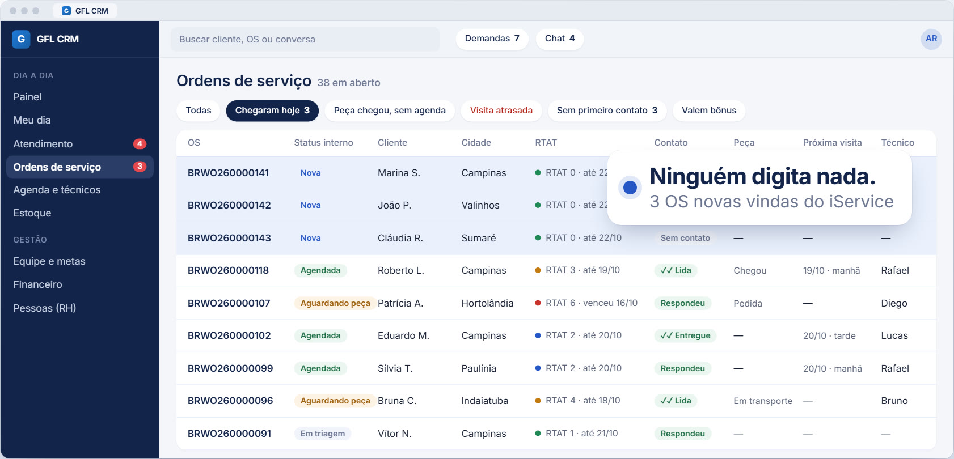The height and width of the screenshot is (459, 954).
Task: Click the Próxima visita column header
Action: [x=832, y=143]
